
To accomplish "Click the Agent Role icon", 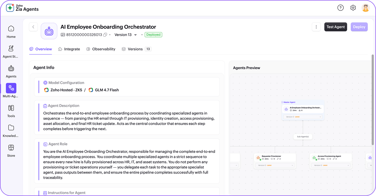I will 45,144.
